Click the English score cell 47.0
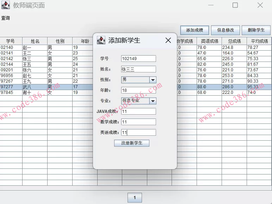The height and width of the screenshot is (204, 272). 209,53
